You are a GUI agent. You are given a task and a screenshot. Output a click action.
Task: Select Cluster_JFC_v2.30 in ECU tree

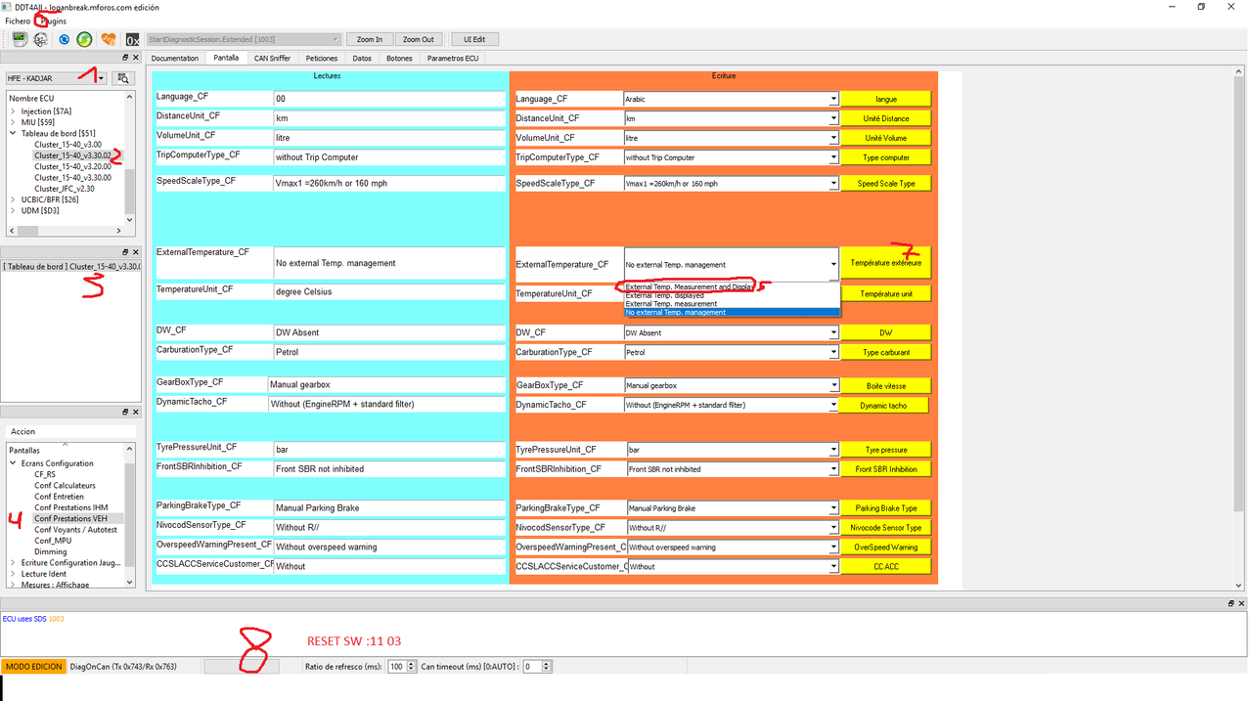click(65, 189)
